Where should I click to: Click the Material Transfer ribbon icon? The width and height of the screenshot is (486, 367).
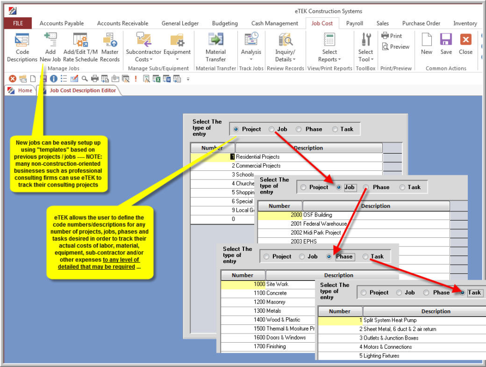coord(215,46)
